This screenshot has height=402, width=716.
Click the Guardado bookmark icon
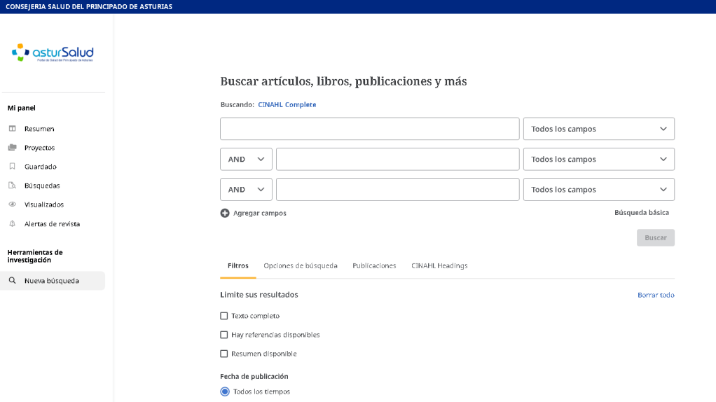click(x=12, y=167)
